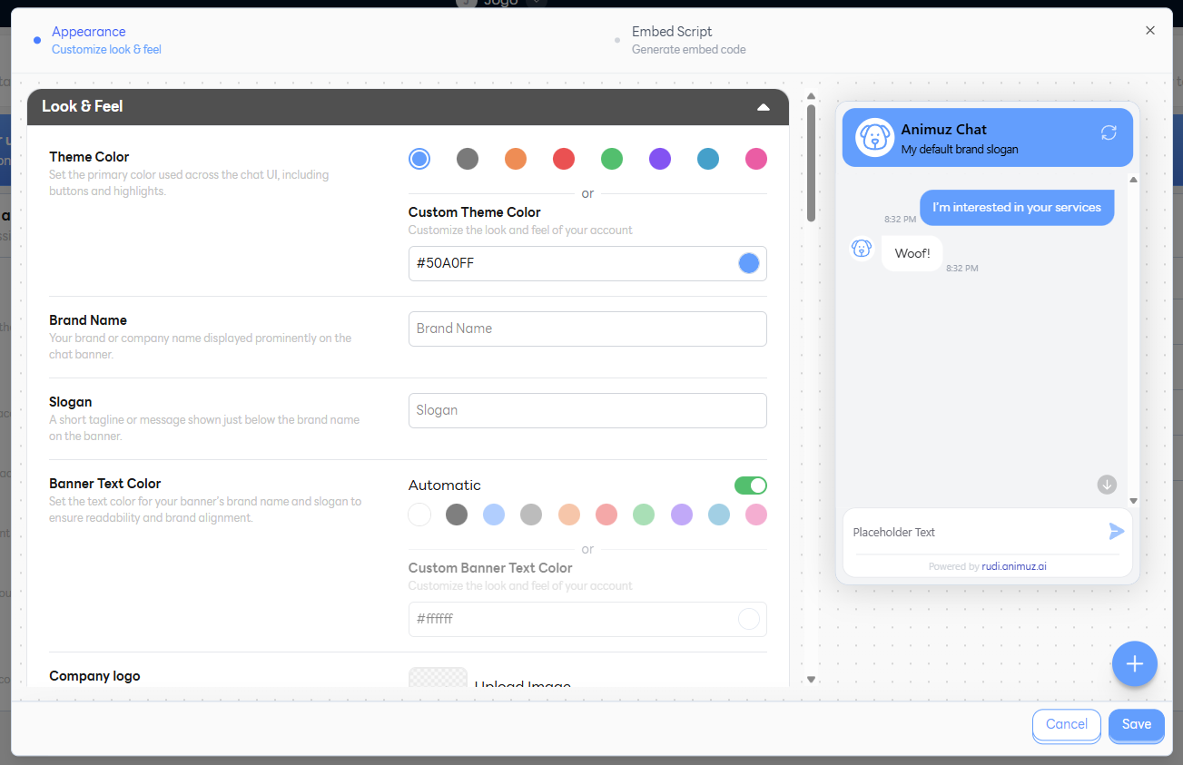Click the chat preview scroll up arrow
The width and height of the screenshot is (1183, 765).
pyautogui.click(x=1133, y=180)
